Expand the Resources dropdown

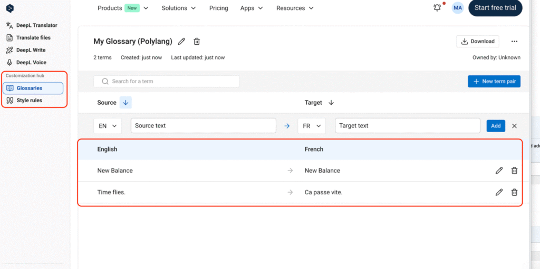[x=295, y=8]
